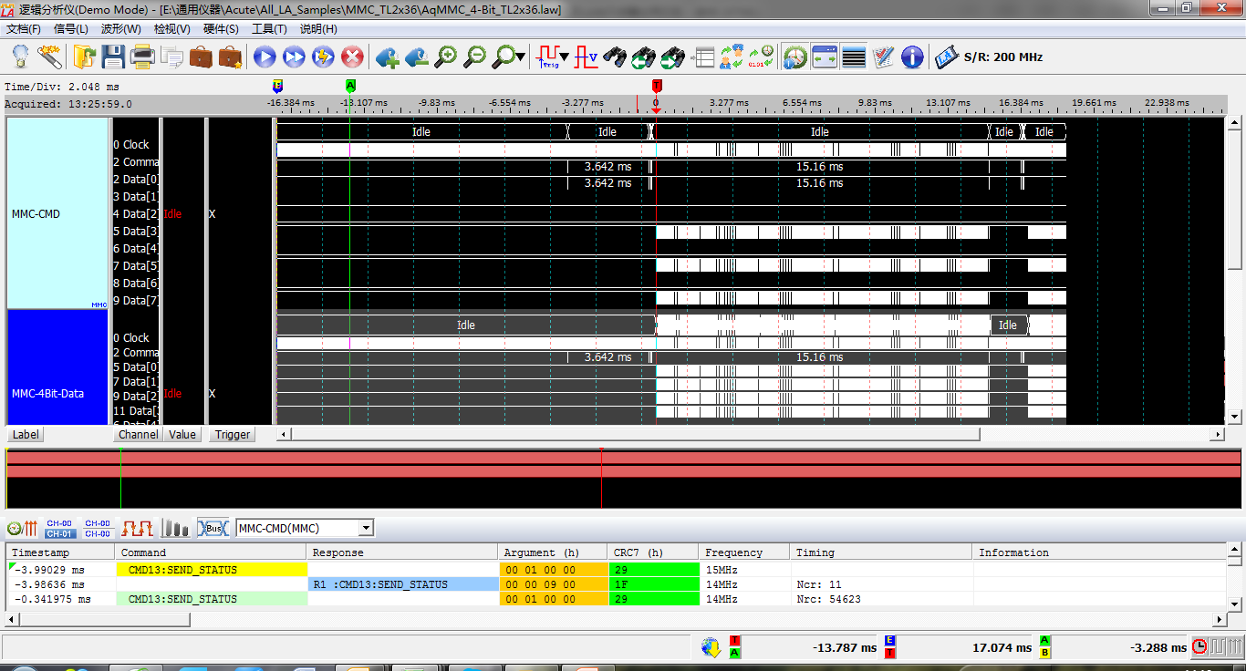Viewport: 1246px width, 671px height.
Task: Toggle the horizontal lines grid button
Action: pyautogui.click(x=854, y=57)
